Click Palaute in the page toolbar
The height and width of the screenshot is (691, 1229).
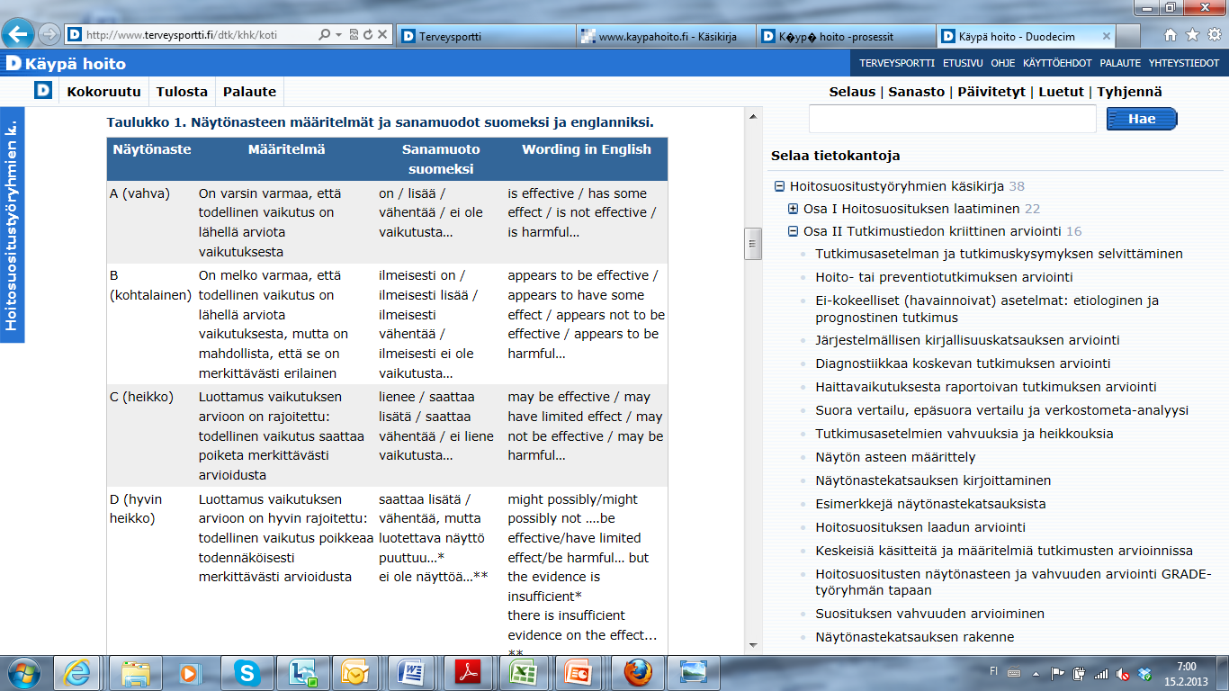[250, 91]
